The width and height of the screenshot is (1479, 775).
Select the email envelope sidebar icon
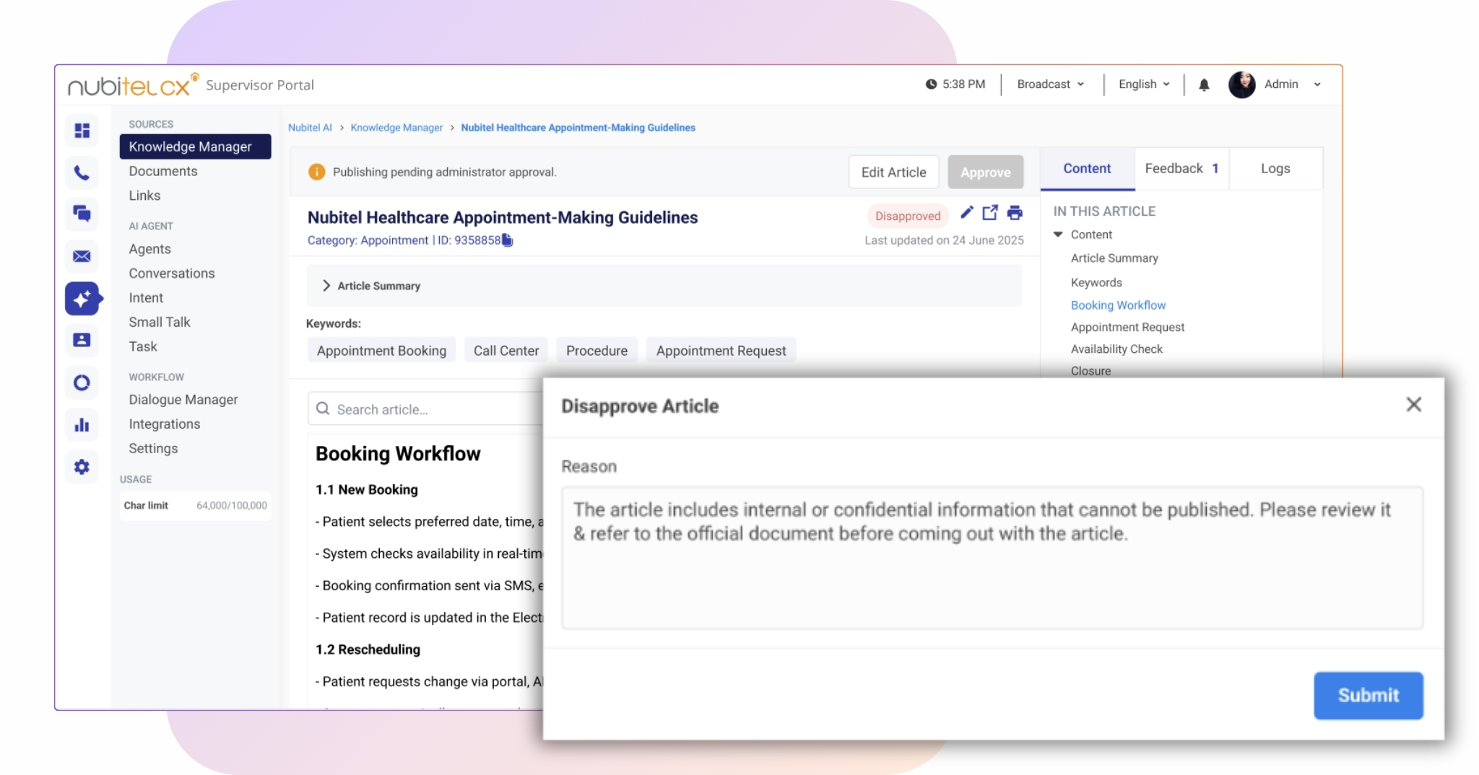coord(82,256)
